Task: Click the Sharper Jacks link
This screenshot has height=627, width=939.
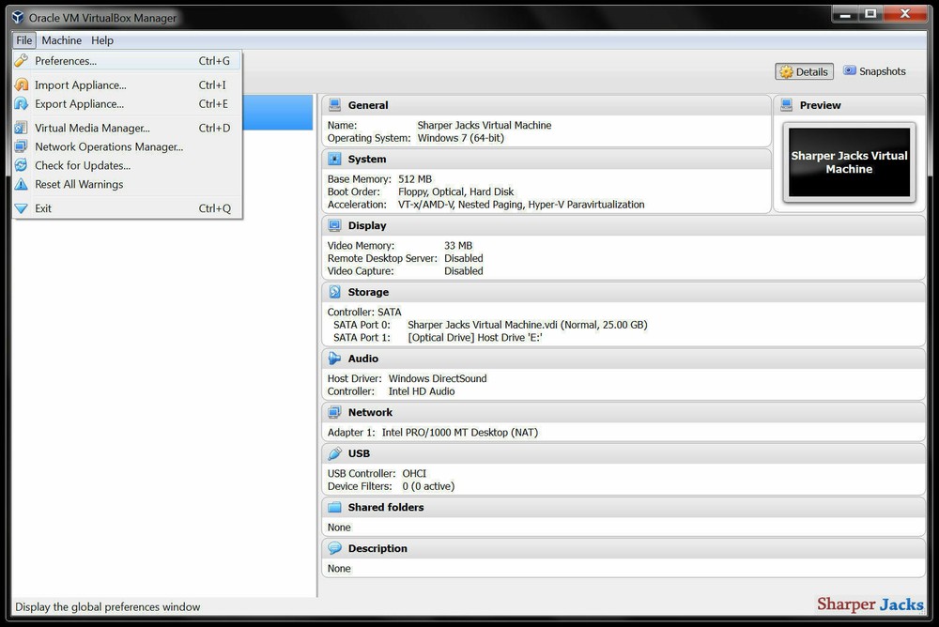Action: pyautogui.click(x=870, y=604)
